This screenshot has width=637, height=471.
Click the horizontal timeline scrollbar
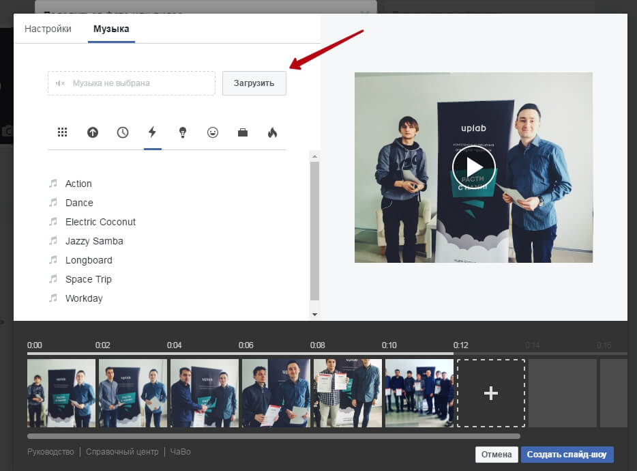[x=273, y=436]
